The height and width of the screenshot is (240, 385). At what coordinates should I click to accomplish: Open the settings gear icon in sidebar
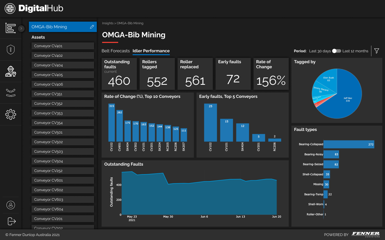click(x=10, y=114)
